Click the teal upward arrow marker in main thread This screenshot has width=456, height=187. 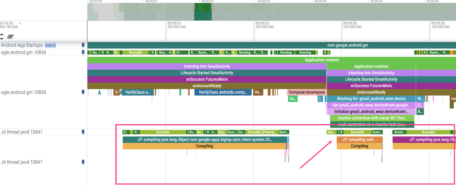pos(99,92)
